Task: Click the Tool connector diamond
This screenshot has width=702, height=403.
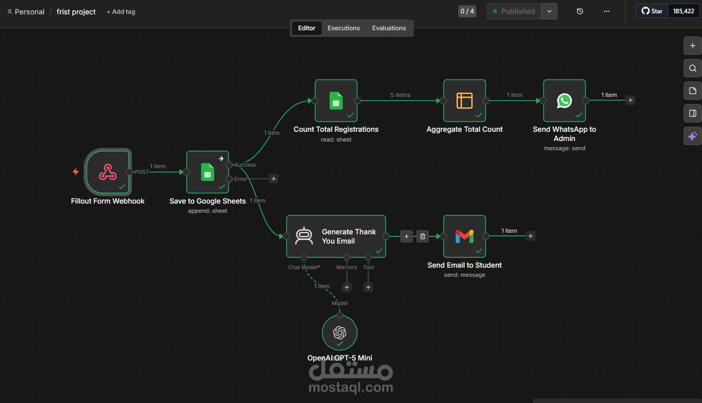Action: coord(368,257)
